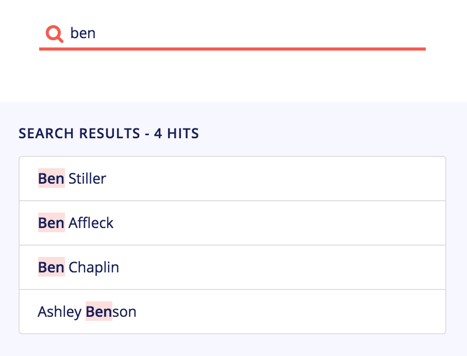Screen dimensions: 467x356
Task: Open the Ben Affleck search result
Action: click(x=232, y=223)
